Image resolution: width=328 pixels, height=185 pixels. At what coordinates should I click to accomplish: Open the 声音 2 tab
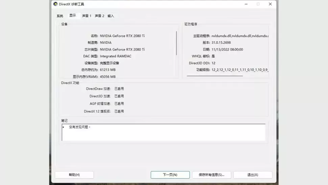(x=99, y=16)
